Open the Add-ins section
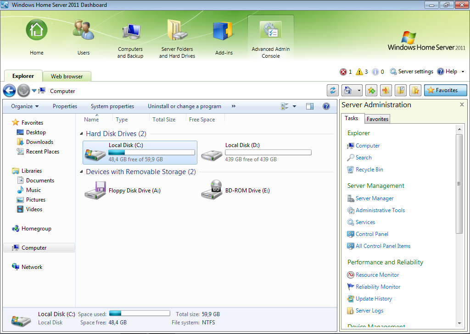 tap(224, 38)
